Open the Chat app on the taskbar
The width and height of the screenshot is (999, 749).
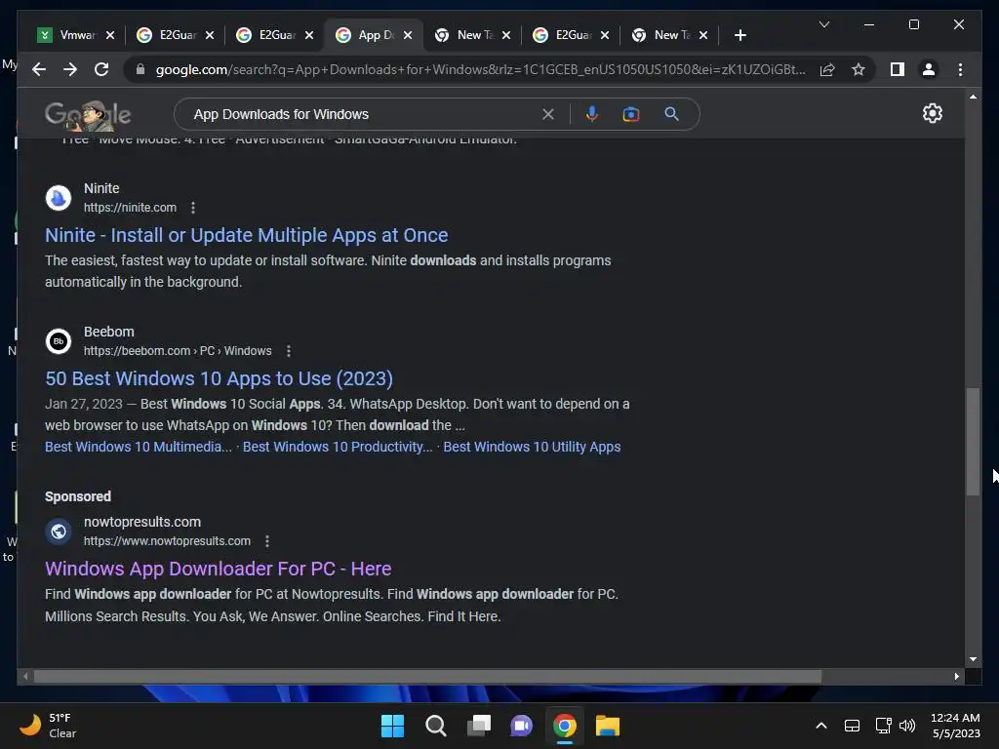[x=522, y=726]
